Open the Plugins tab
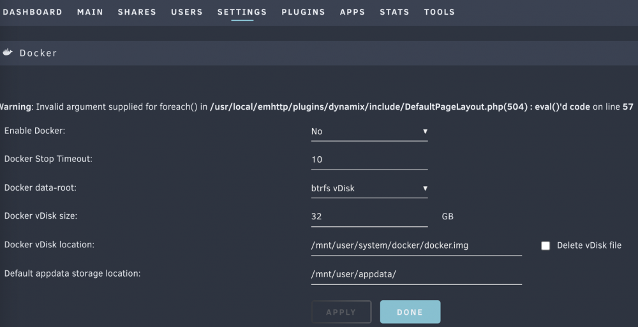 click(x=304, y=12)
